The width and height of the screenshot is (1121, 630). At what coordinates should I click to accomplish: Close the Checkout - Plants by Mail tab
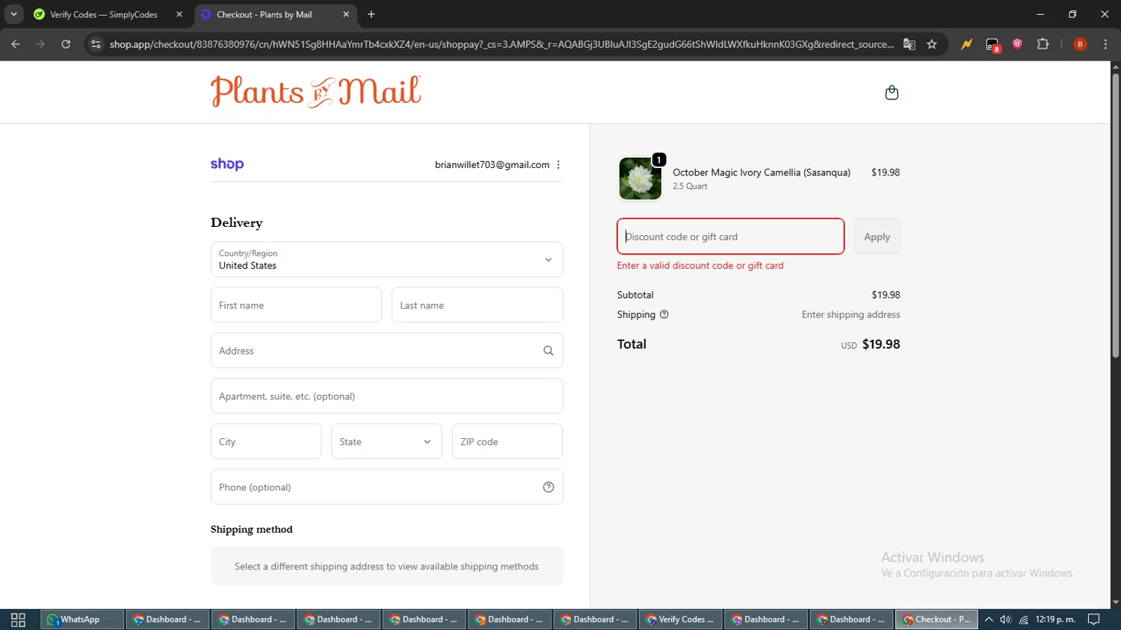346,14
